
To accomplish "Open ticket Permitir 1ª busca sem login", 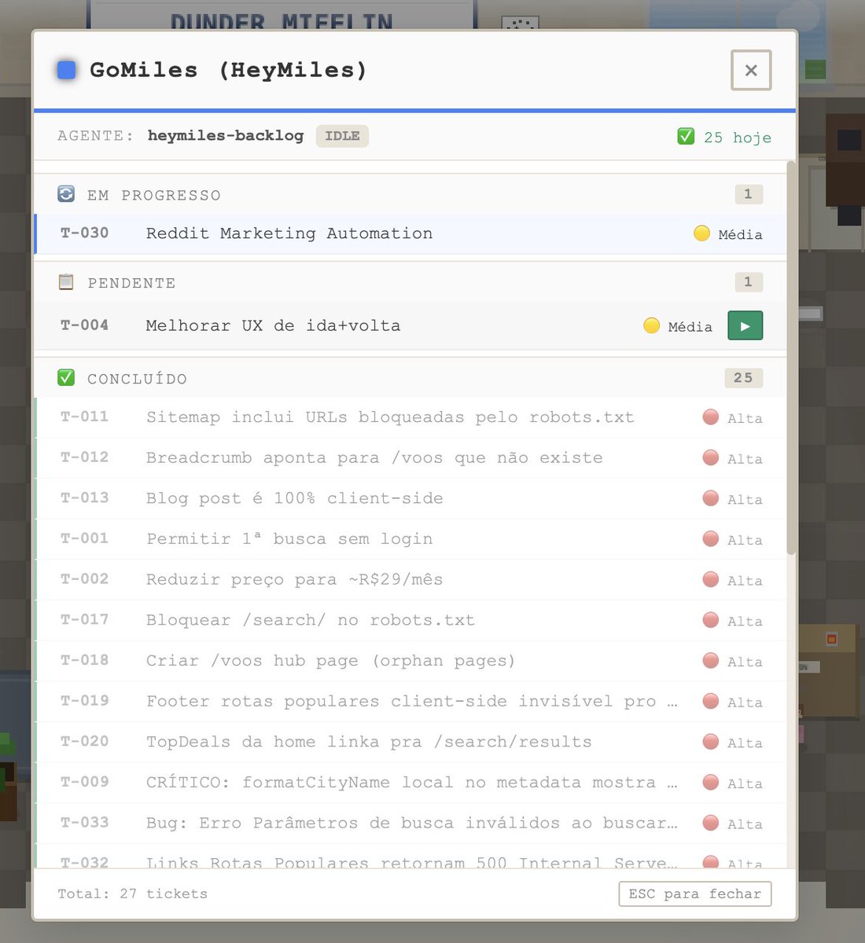I will click(x=410, y=539).
